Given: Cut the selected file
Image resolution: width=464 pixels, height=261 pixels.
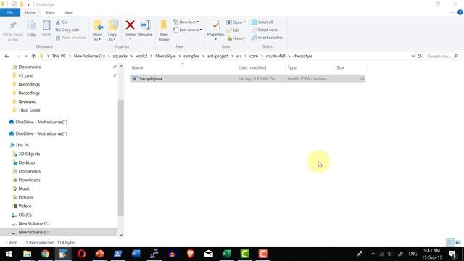Looking at the screenshot, I should click(62, 22).
